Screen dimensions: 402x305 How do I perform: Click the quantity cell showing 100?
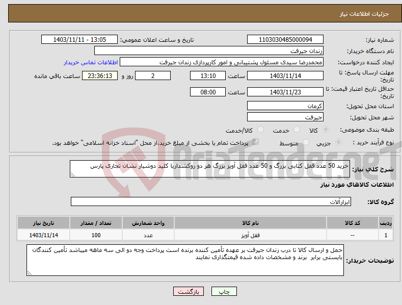(x=96, y=235)
